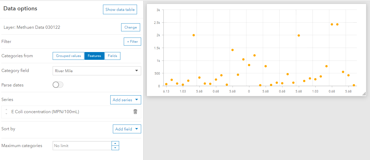Change the Methuen Data layer

tap(131, 27)
